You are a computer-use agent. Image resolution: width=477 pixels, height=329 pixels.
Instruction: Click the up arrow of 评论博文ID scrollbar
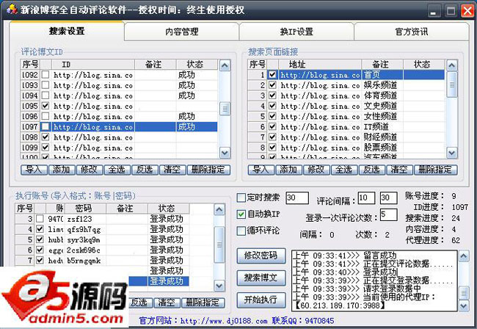(x=225, y=65)
